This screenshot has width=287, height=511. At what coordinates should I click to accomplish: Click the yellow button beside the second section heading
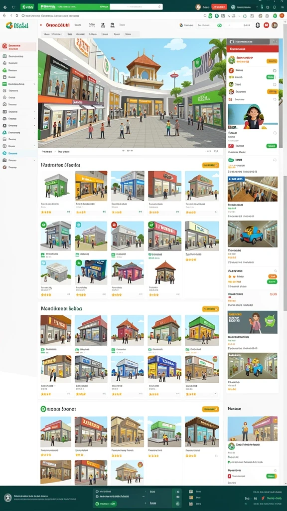211,309
